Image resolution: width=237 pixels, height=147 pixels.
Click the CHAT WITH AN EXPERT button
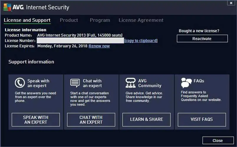[x=91, y=120]
